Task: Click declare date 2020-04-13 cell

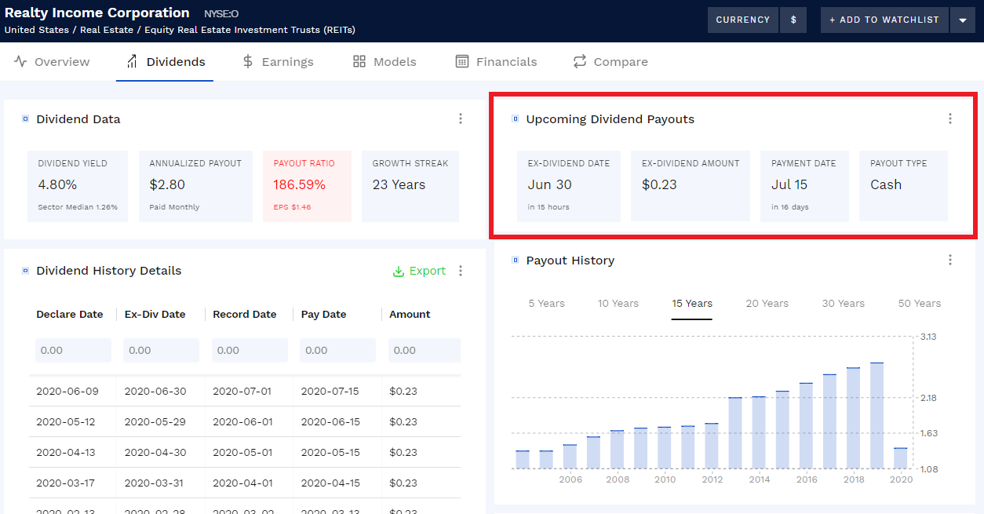Action: tap(66, 452)
